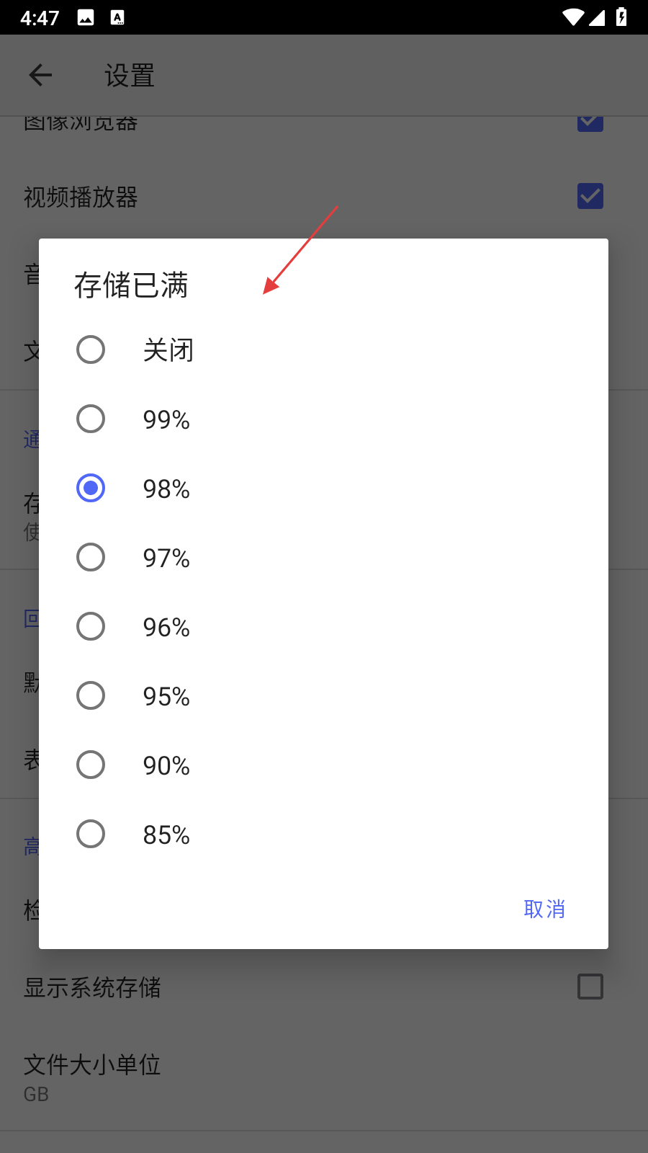Select the 关闭 radio option
The image size is (648, 1153).
pos(91,350)
